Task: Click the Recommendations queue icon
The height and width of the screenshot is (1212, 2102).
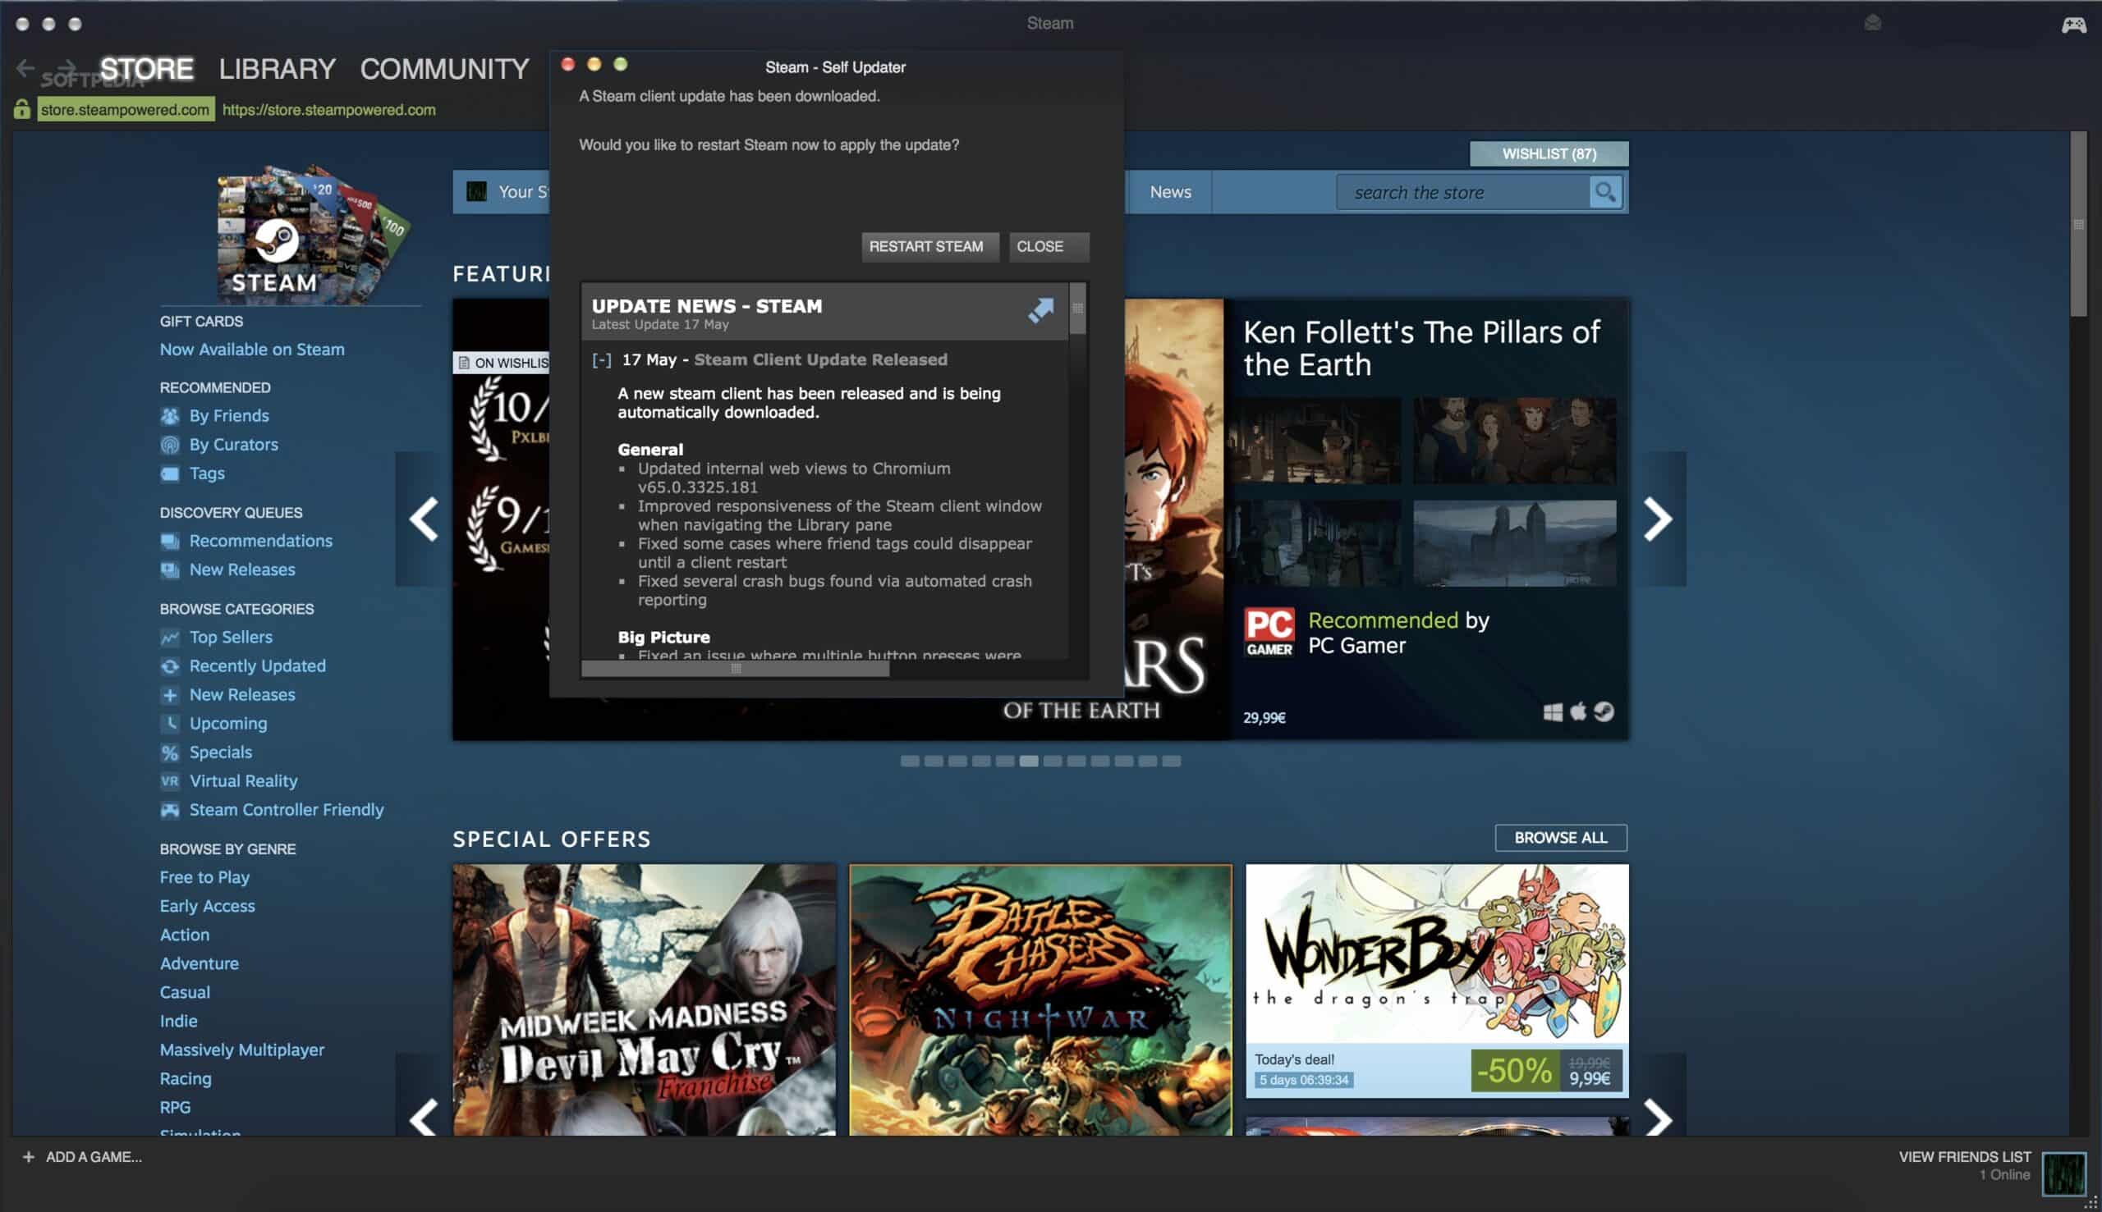Action: [170, 541]
